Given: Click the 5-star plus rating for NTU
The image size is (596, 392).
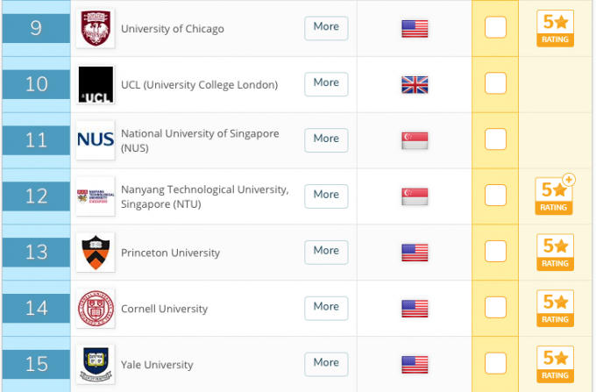Looking at the screenshot, I should [555, 196].
